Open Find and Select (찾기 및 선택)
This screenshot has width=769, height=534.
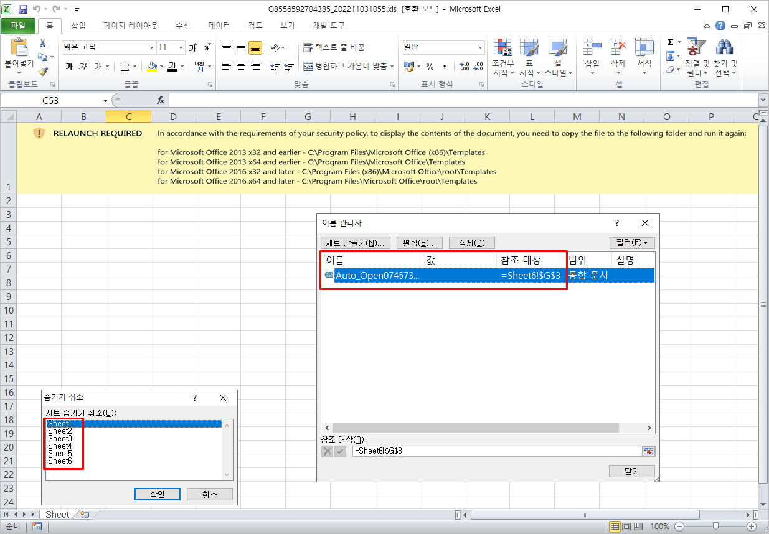(725, 57)
